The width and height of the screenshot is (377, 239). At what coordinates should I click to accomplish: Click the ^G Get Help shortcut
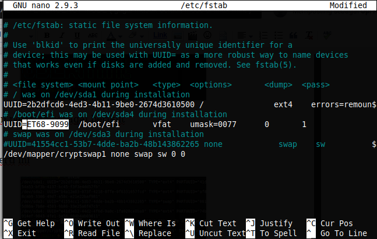(29, 223)
